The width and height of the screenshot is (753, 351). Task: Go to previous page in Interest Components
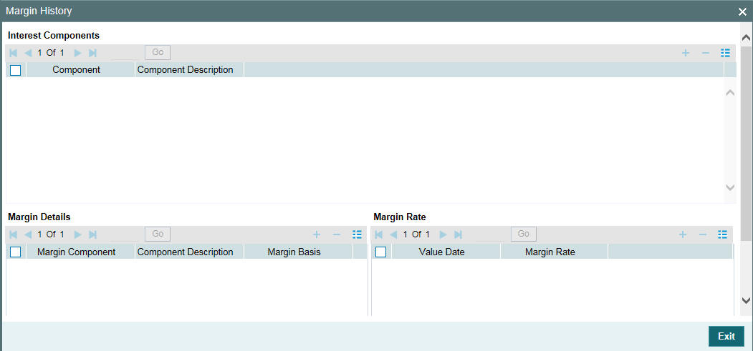click(28, 53)
